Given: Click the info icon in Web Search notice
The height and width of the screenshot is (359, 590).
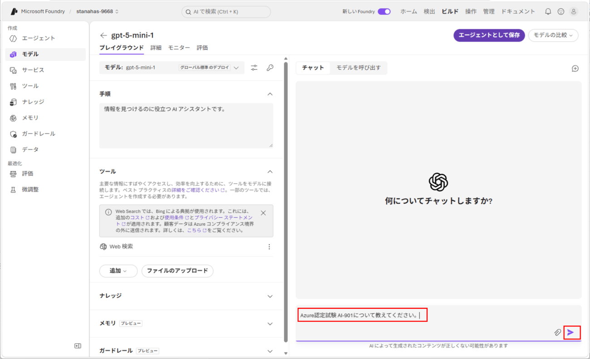Looking at the screenshot, I should (x=108, y=212).
